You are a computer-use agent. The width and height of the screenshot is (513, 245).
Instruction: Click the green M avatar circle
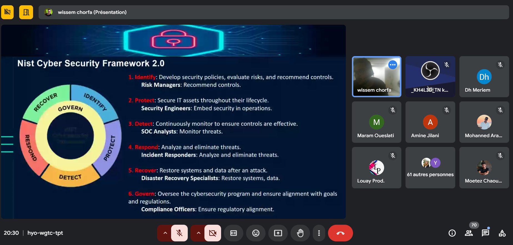point(377,122)
